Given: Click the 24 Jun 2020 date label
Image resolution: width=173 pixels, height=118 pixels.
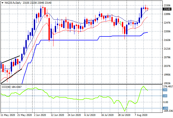Looking at the screenshot, I should point(74,115).
